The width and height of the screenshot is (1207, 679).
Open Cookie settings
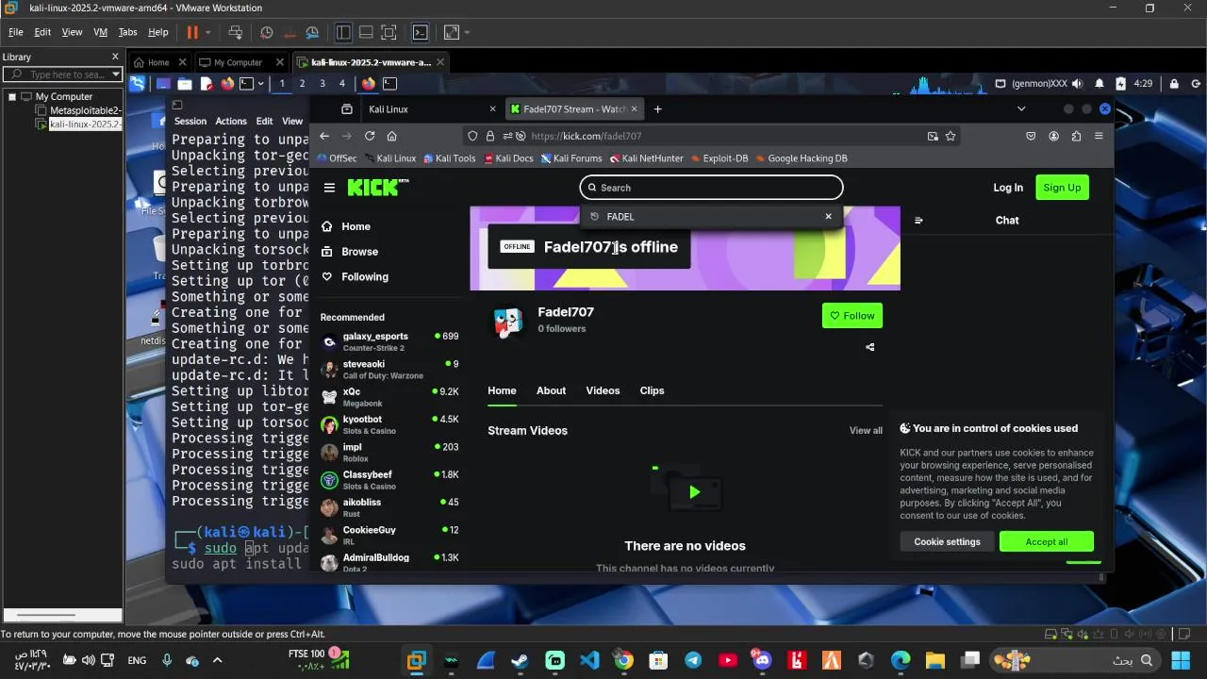coord(947,542)
